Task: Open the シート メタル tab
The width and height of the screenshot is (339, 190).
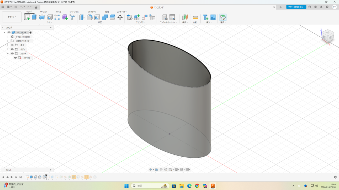Action: tap(74, 12)
